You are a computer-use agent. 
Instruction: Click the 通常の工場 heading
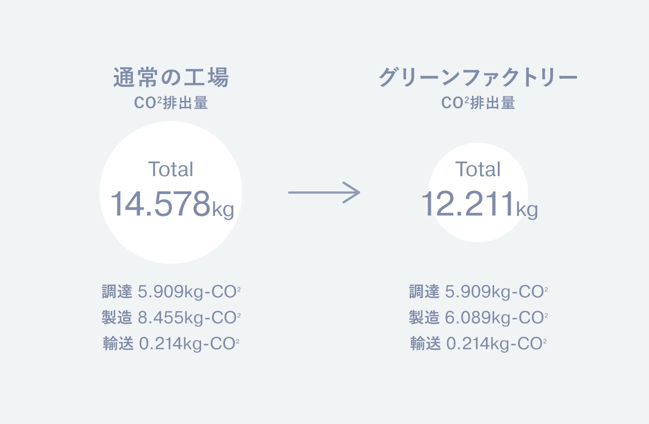pos(171,78)
